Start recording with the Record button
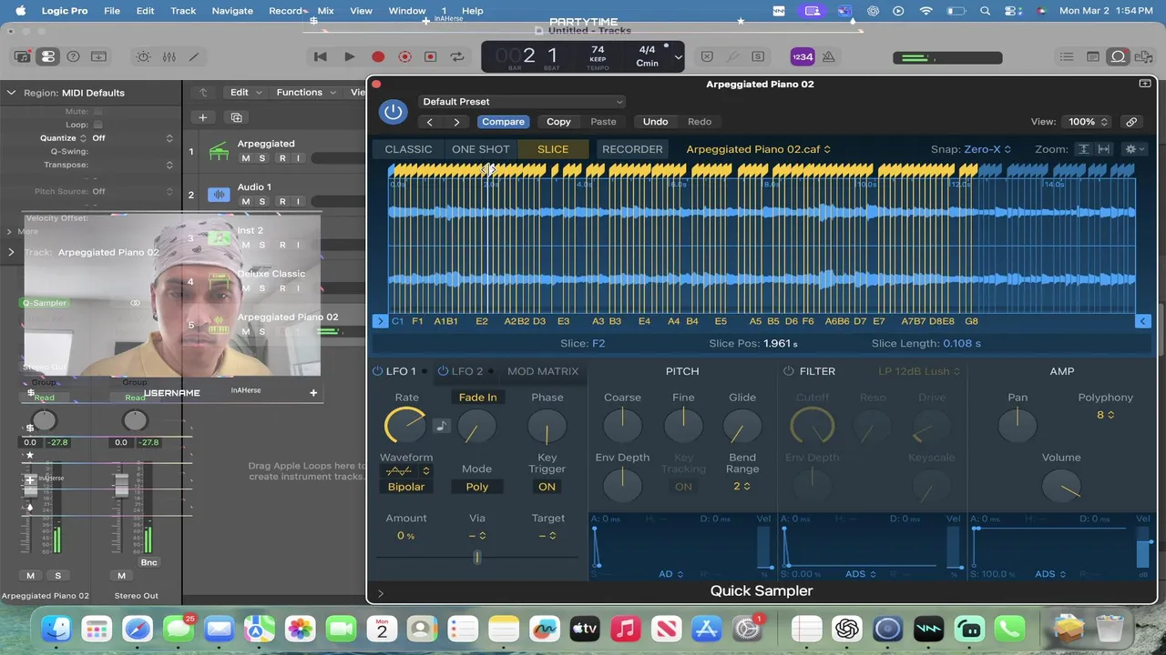 (378, 56)
